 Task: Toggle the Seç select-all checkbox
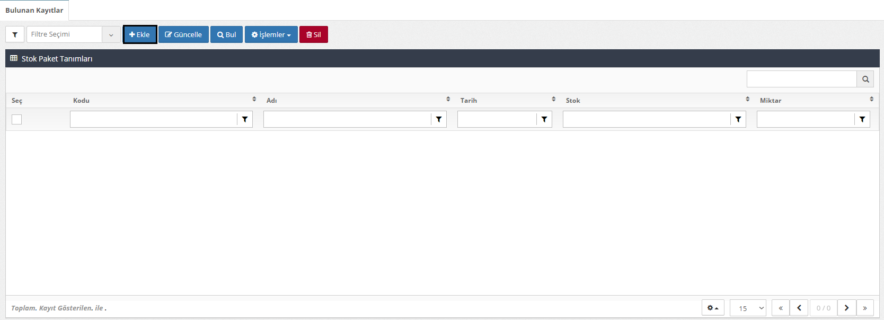[x=17, y=119]
